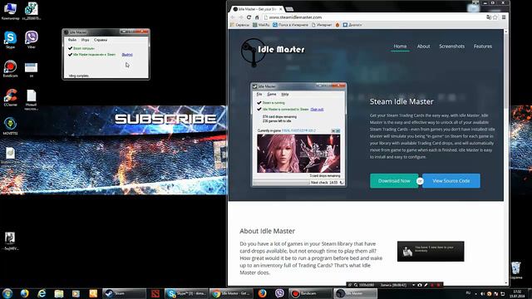Switch to the Idle Master taskbar window
The width and height of the screenshot is (532, 299).
[355, 293]
